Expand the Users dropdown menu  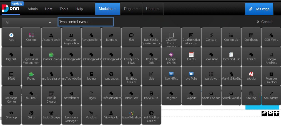[153, 9]
